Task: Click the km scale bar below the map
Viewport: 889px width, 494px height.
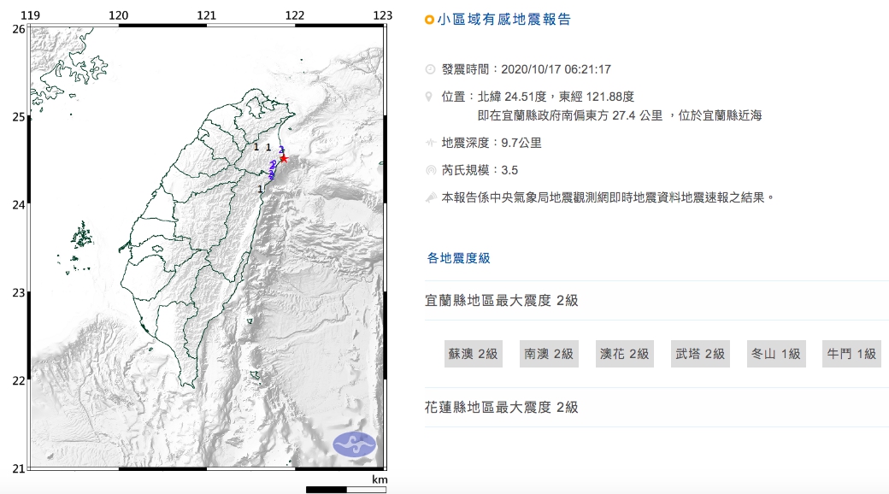Action: (348, 490)
